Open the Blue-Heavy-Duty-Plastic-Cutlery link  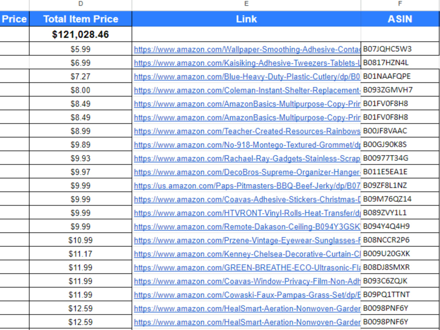(x=247, y=77)
